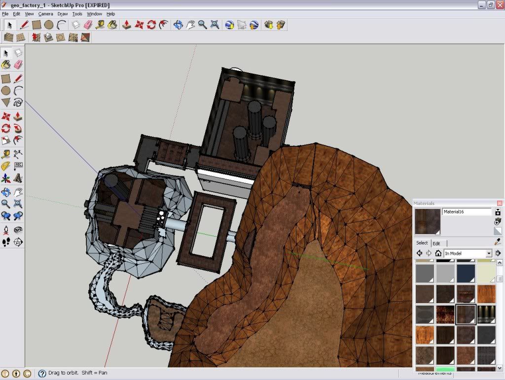The height and width of the screenshot is (380, 505).
Task: Set default material in Materials panel
Action: tap(498, 231)
